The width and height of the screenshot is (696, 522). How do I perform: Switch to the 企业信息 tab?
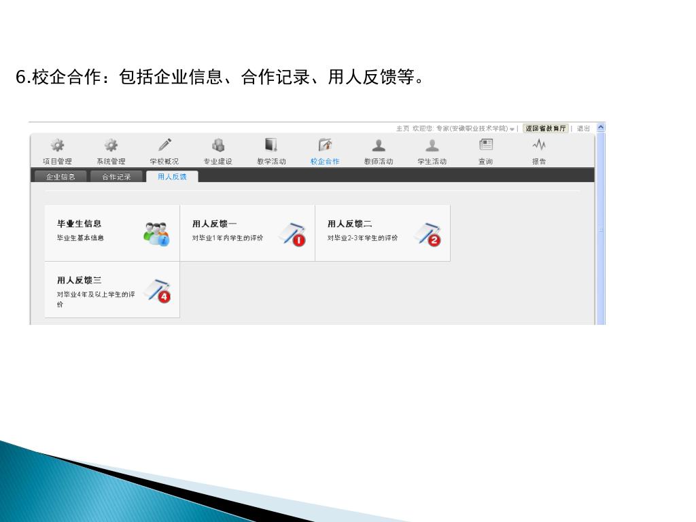pyautogui.click(x=60, y=177)
